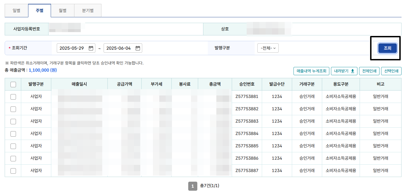
Task: Tick the select-all checkbox in table header
Action: [13, 85]
